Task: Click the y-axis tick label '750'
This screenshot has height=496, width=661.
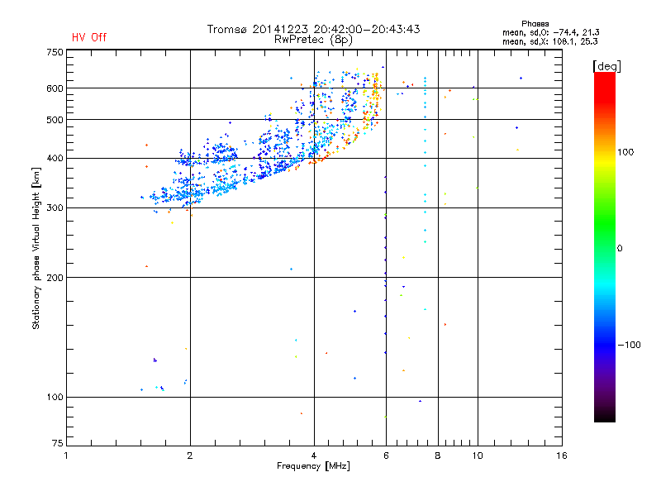Action: point(55,52)
